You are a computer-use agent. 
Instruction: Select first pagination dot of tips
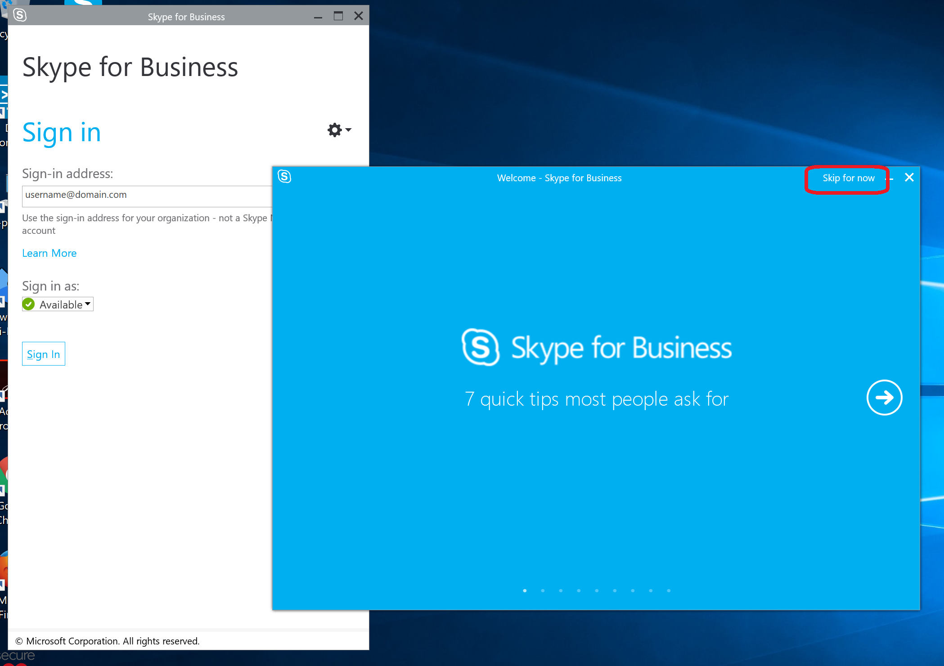[525, 590]
